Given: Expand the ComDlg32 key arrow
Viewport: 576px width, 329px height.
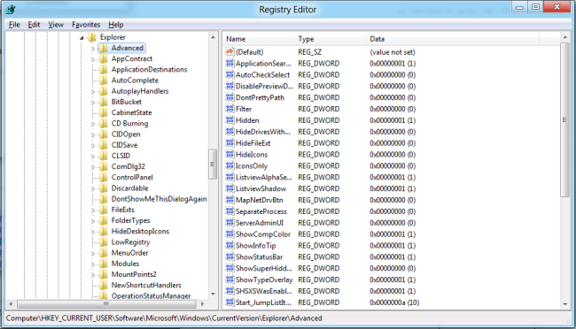Looking at the screenshot, I should tap(93, 167).
